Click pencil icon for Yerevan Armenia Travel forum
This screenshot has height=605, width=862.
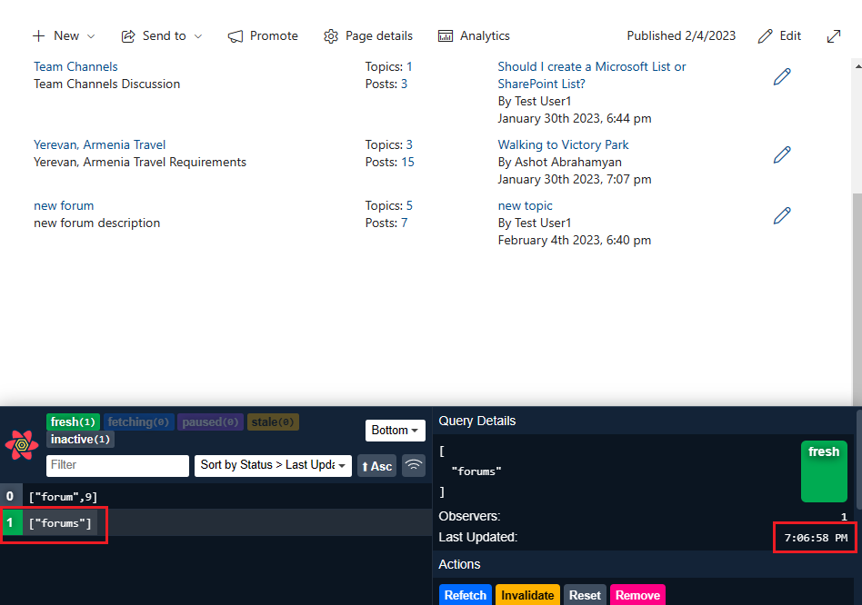pyautogui.click(x=781, y=154)
